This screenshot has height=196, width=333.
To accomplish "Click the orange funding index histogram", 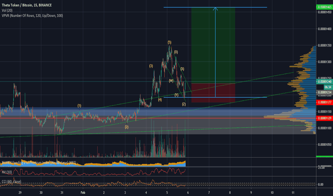I will coord(93,163).
